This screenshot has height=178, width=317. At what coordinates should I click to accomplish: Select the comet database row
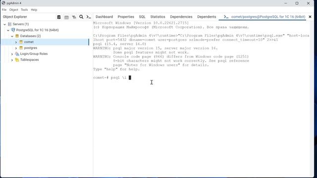[45, 42]
